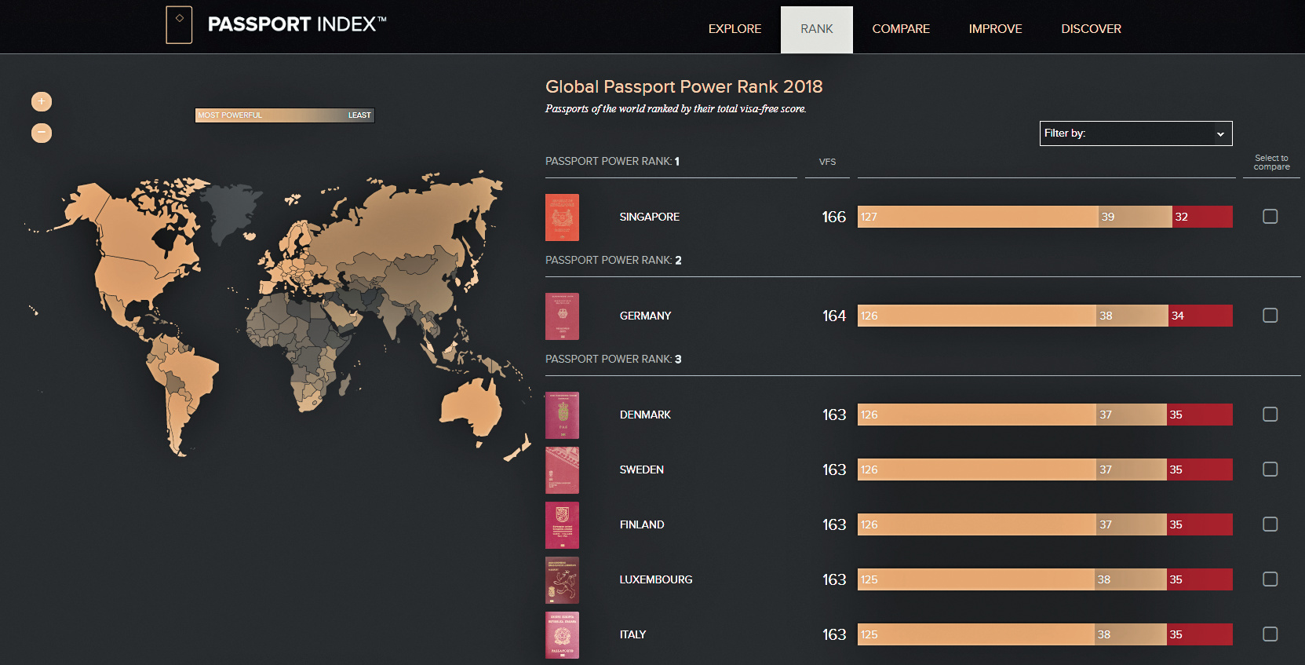Tick the compare checkbox for Germany

pyautogui.click(x=1270, y=316)
